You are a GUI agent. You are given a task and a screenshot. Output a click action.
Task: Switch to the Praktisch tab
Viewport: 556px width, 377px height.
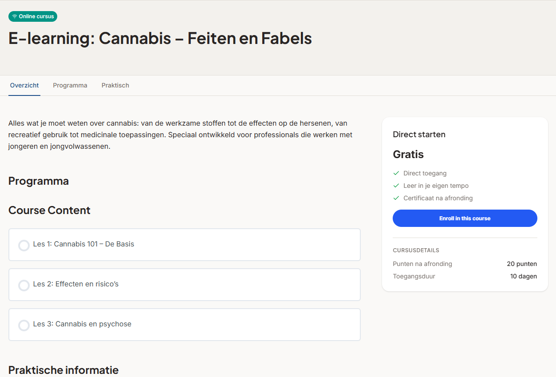(115, 85)
